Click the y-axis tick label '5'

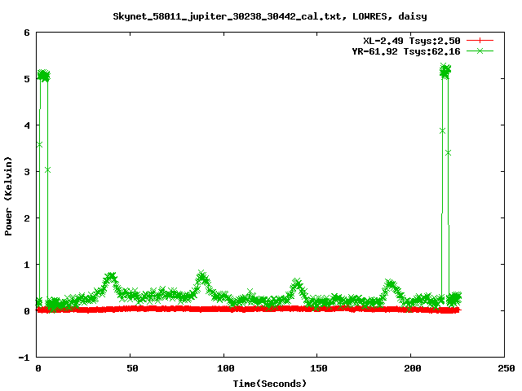pos(27,79)
